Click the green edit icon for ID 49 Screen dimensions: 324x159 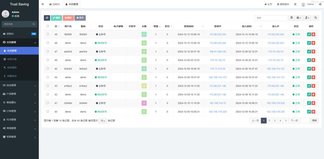[309, 34]
